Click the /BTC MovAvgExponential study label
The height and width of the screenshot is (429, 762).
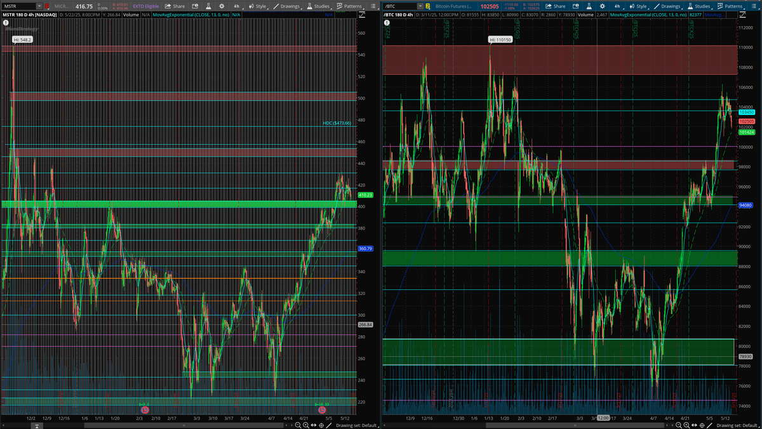point(650,14)
